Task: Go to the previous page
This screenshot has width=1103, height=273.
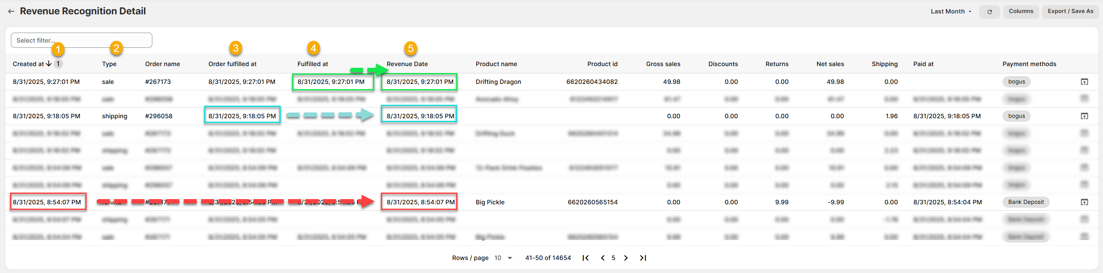Action: (x=602, y=258)
